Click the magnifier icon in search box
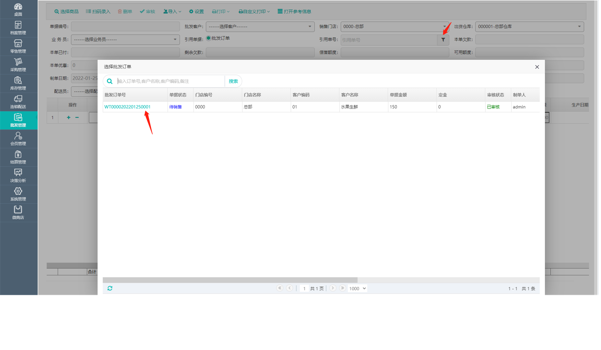This screenshot has height=350, width=601. 110,81
